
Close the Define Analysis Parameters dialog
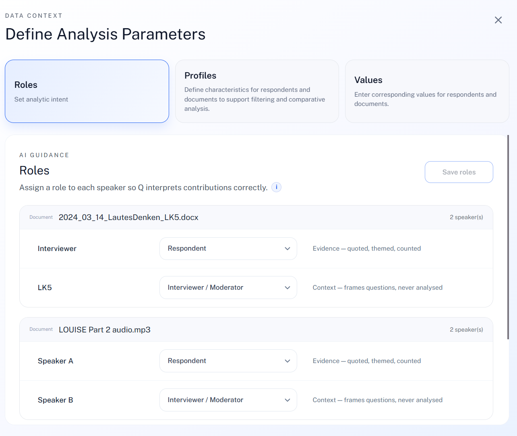click(x=498, y=20)
